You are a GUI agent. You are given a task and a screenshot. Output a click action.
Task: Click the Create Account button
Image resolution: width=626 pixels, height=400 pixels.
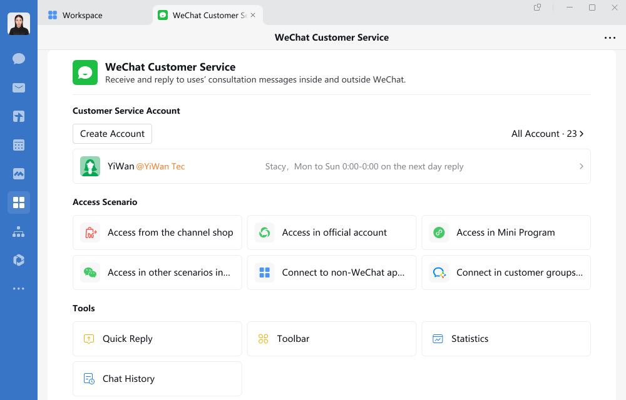(x=112, y=134)
